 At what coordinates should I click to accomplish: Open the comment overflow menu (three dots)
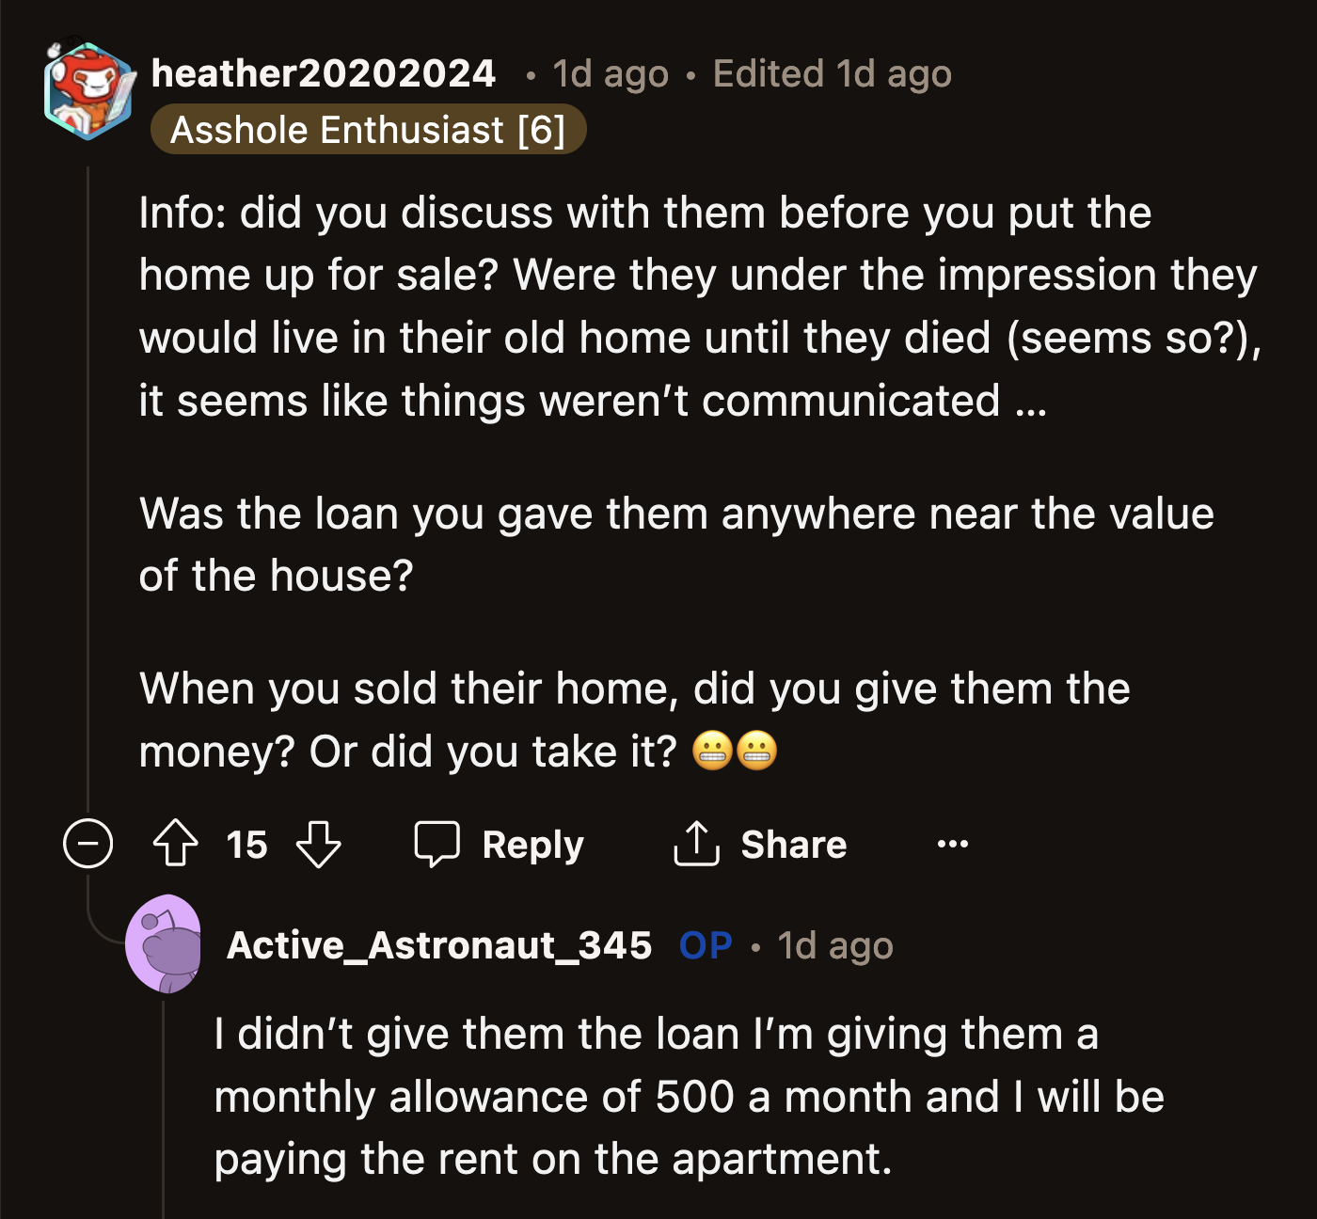(952, 844)
